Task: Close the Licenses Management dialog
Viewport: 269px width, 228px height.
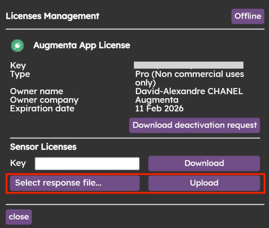Action: tap(19, 217)
